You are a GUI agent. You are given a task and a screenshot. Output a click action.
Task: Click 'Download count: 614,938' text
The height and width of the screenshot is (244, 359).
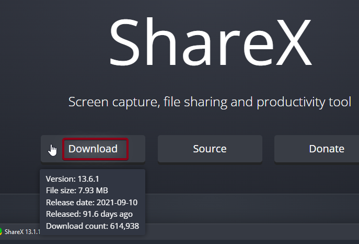(92, 226)
